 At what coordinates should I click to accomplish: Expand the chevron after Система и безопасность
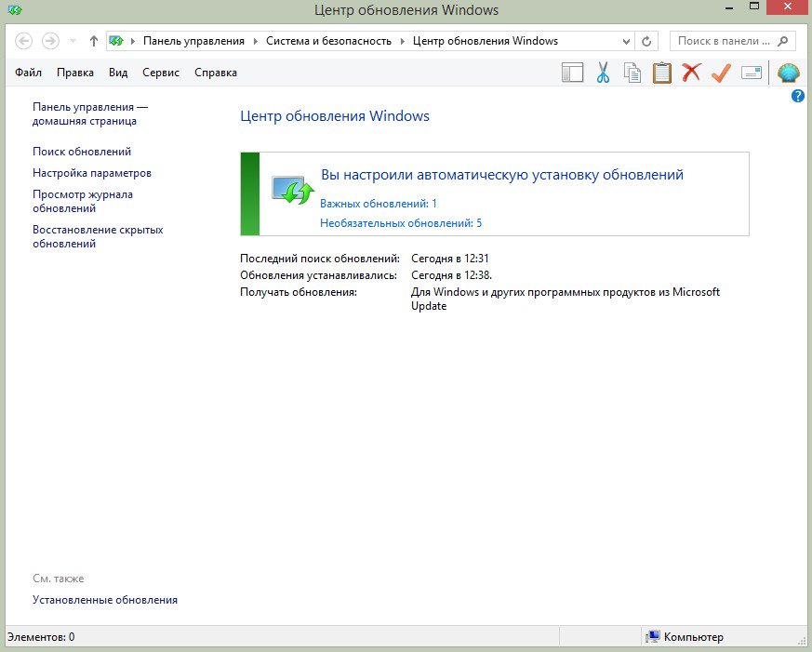tap(403, 41)
